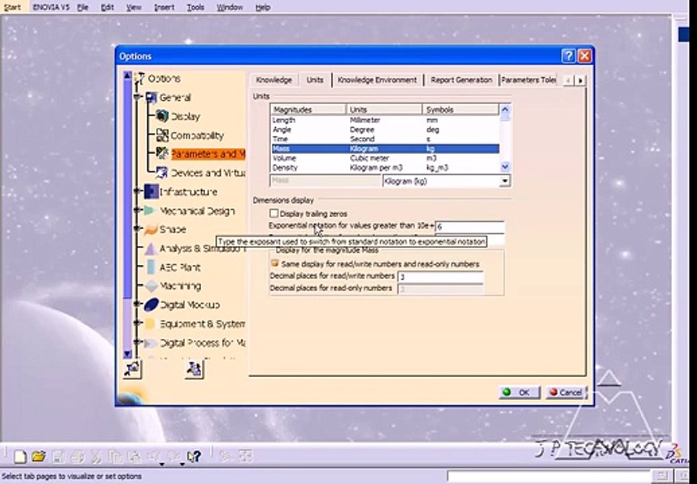
Task: Click the General category icon
Action: [x=151, y=97]
